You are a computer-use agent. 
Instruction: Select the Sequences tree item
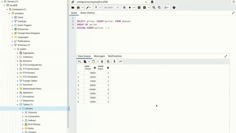(x=28, y=100)
